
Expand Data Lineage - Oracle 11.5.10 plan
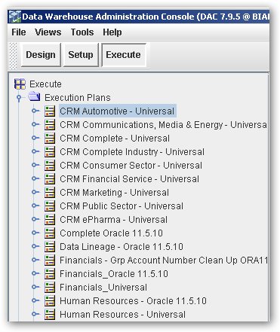pos(35,246)
